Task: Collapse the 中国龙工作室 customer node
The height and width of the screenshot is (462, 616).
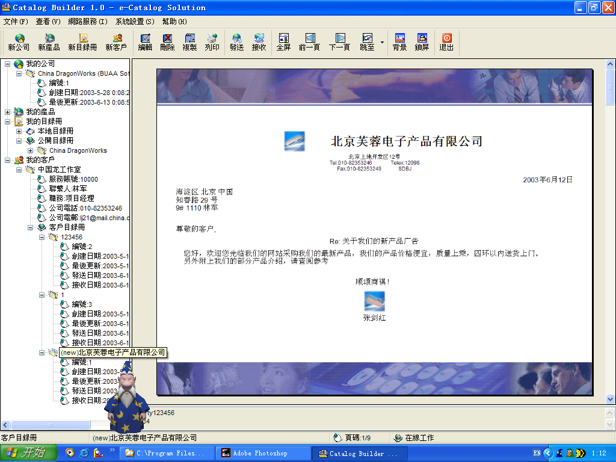Action: point(19,170)
